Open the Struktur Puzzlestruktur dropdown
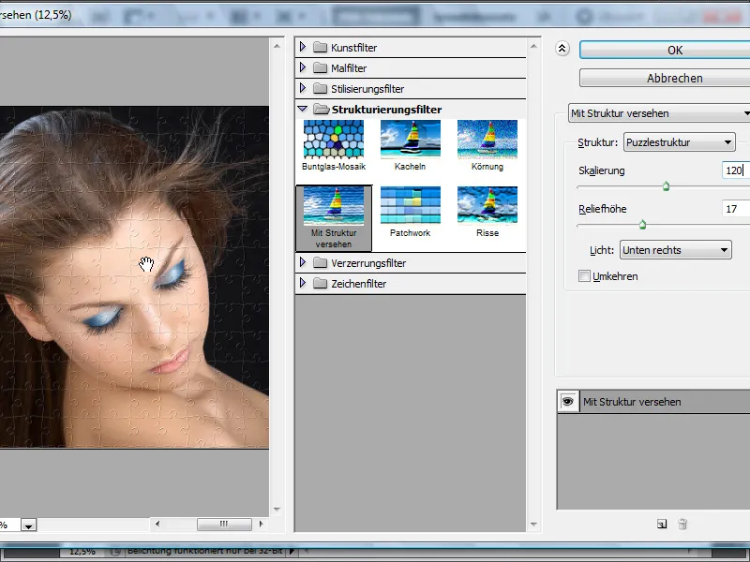The height and width of the screenshot is (562, 750). click(679, 142)
